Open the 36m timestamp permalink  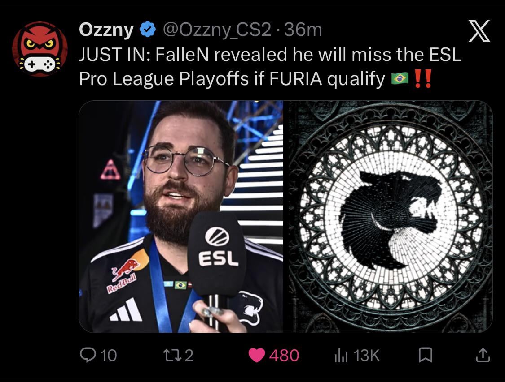click(x=303, y=30)
